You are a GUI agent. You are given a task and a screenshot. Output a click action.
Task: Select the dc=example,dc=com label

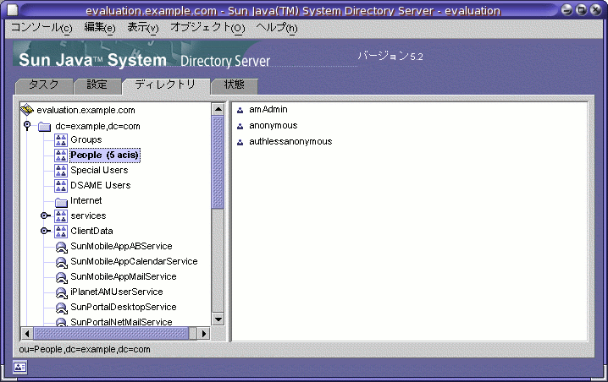[97, 126]
